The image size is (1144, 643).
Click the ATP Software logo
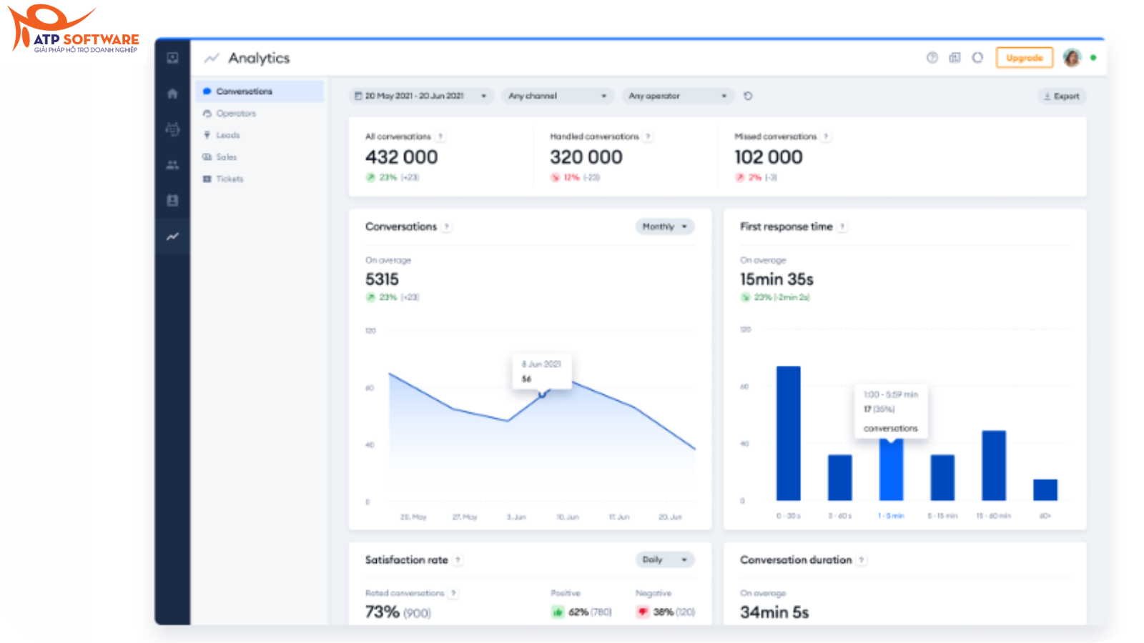(74, 30)
